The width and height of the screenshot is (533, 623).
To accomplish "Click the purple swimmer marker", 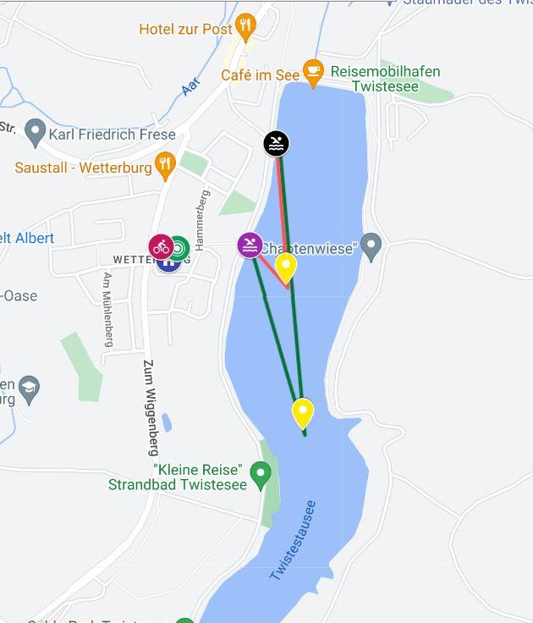I will 250,245.
